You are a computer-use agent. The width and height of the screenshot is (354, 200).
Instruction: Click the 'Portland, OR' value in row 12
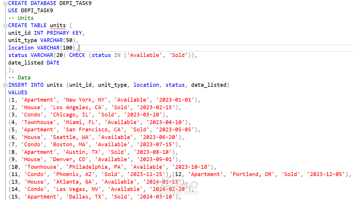point(251,174)
